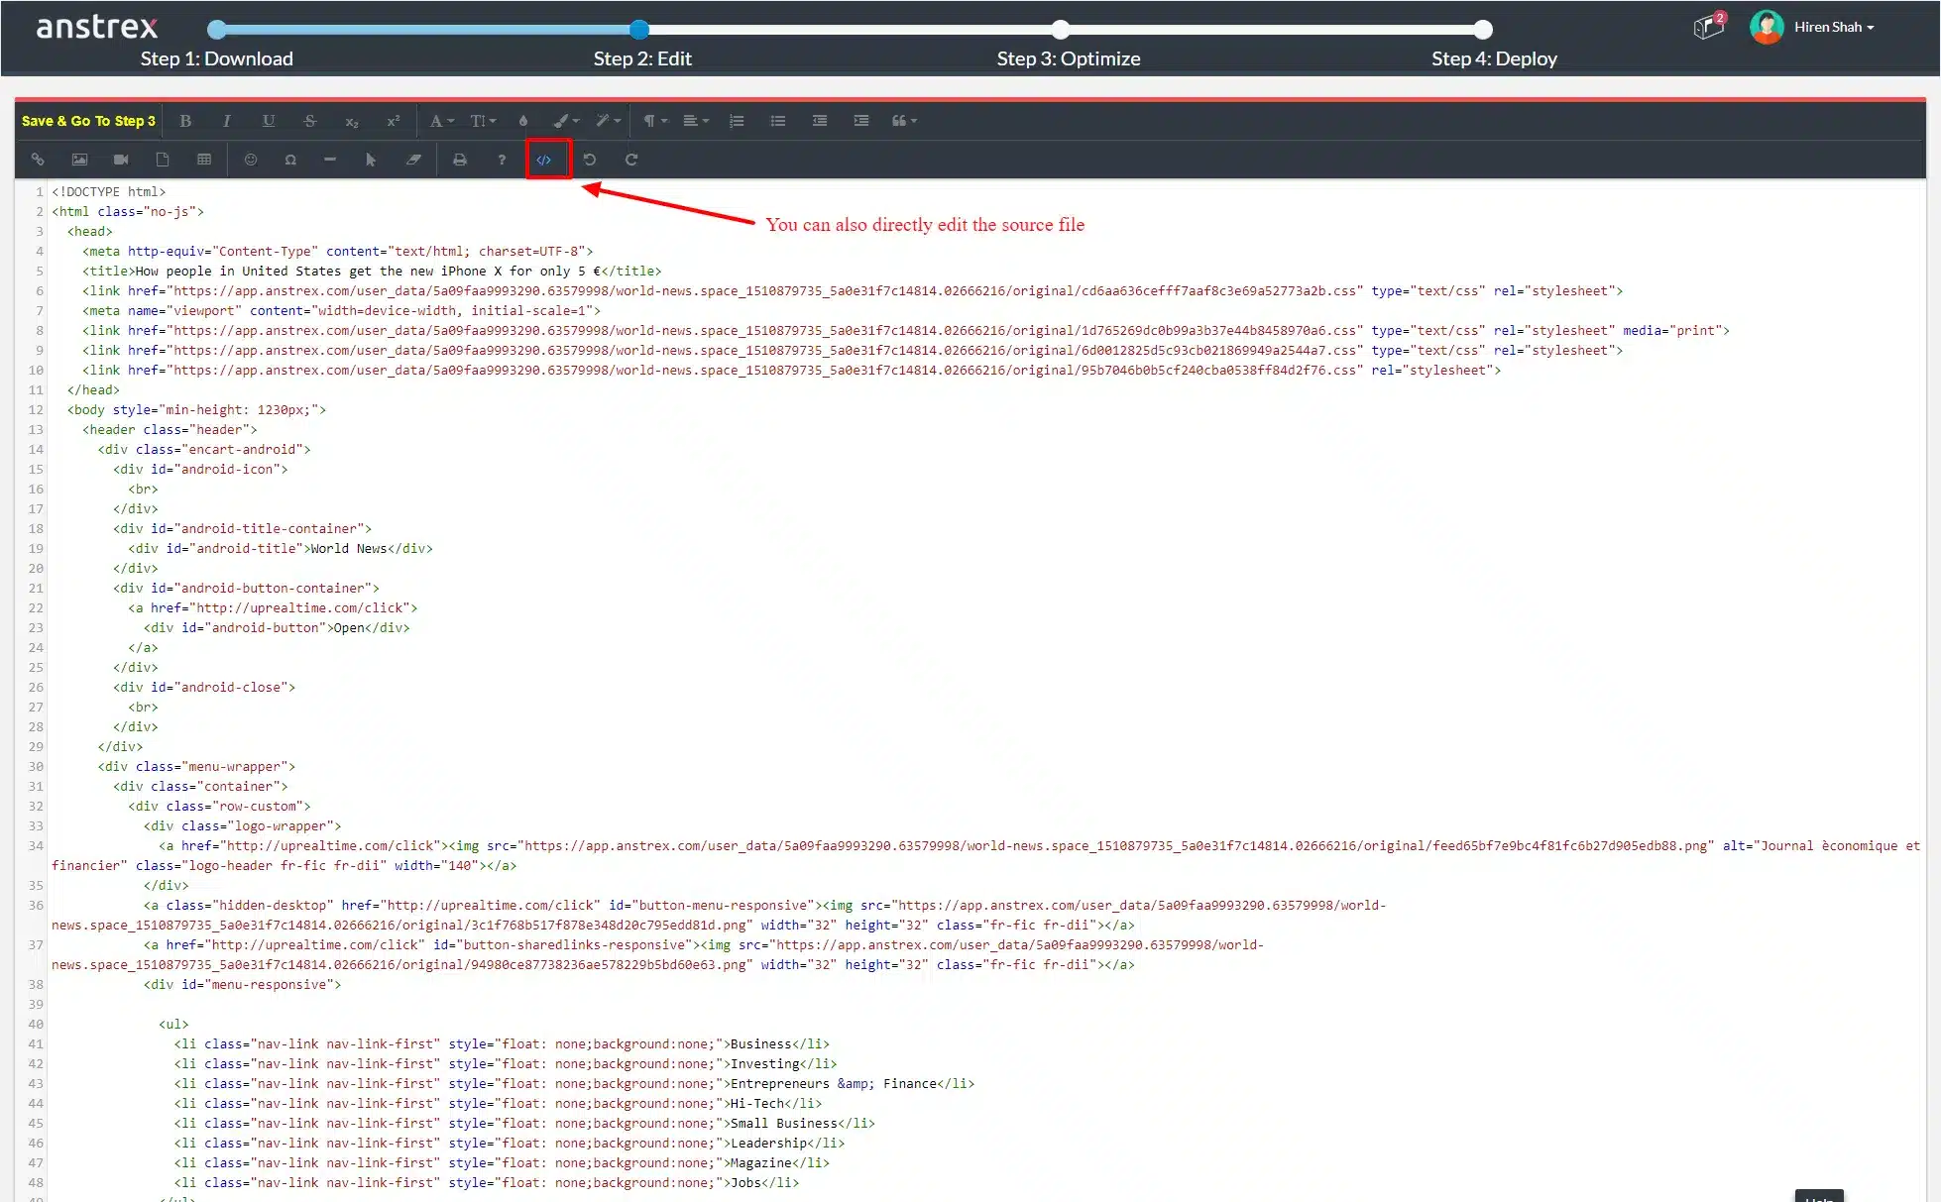The image size is (1941, 1202).
Task: Click the 'Hi-Tech' nav-link line
Action: pos(498,1103)
